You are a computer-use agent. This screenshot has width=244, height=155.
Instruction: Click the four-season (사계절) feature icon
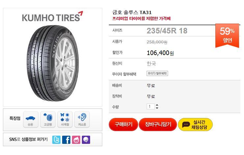[65, 119]
